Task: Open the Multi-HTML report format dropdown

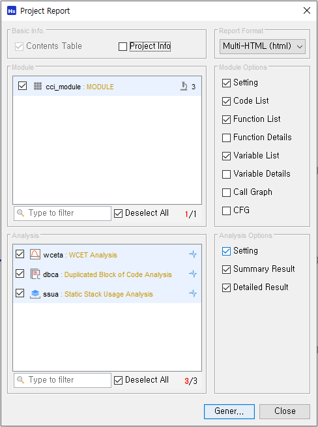Action: [x=263, y=46]
